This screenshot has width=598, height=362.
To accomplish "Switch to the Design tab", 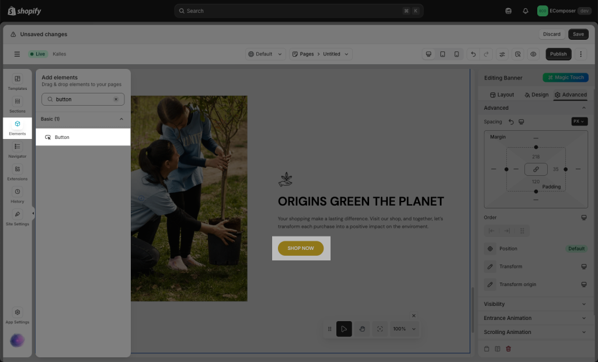I will (x=536, y=95).
